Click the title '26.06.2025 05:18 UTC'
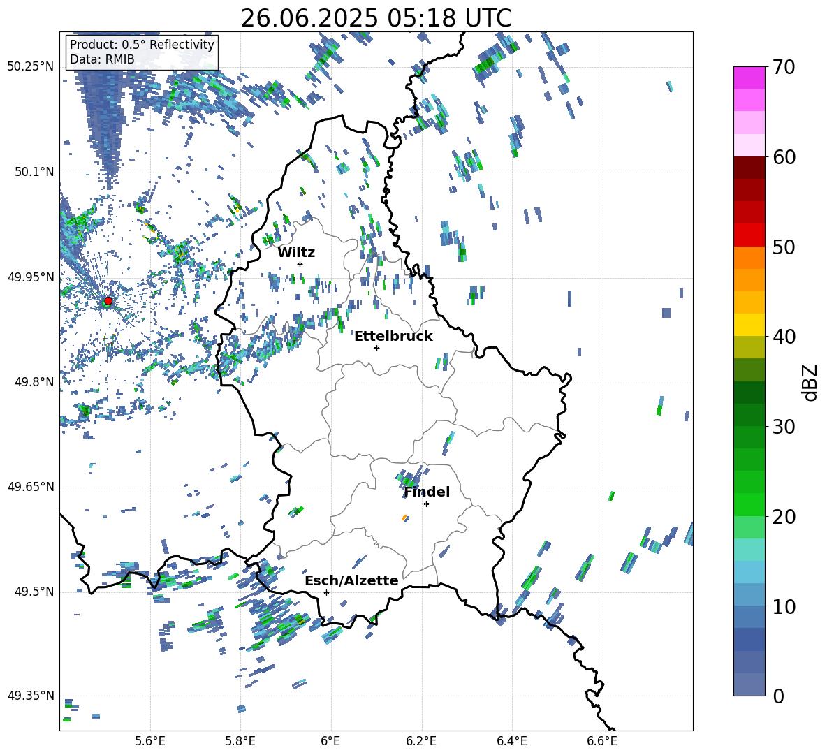The image size is (827, 755). [376, 18]
